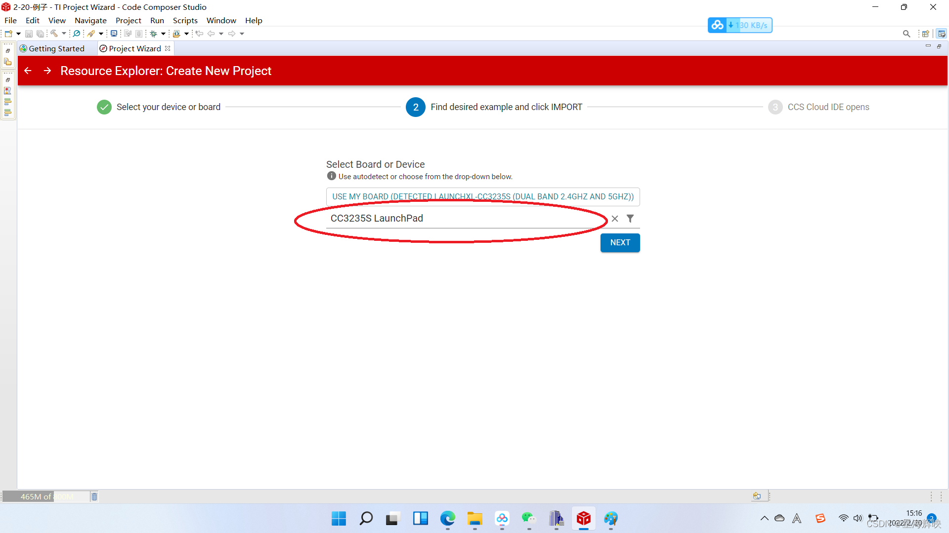Click the garbage collector trash icon
949x533 pixels.
click(94, 496)
